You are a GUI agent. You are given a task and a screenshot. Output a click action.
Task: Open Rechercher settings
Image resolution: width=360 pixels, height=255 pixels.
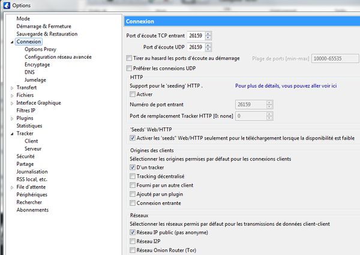(29, 202)
